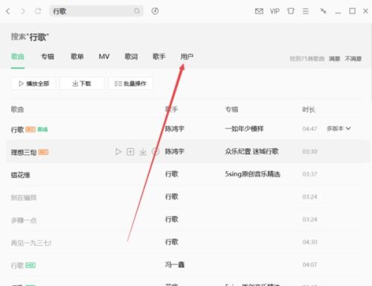Viewport: 372px width, 286px height.
Task: Open artist 陈鸿宇 in the 理想三旬 row
Action: 175,151
